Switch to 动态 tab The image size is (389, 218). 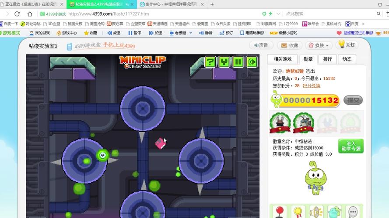347,59
